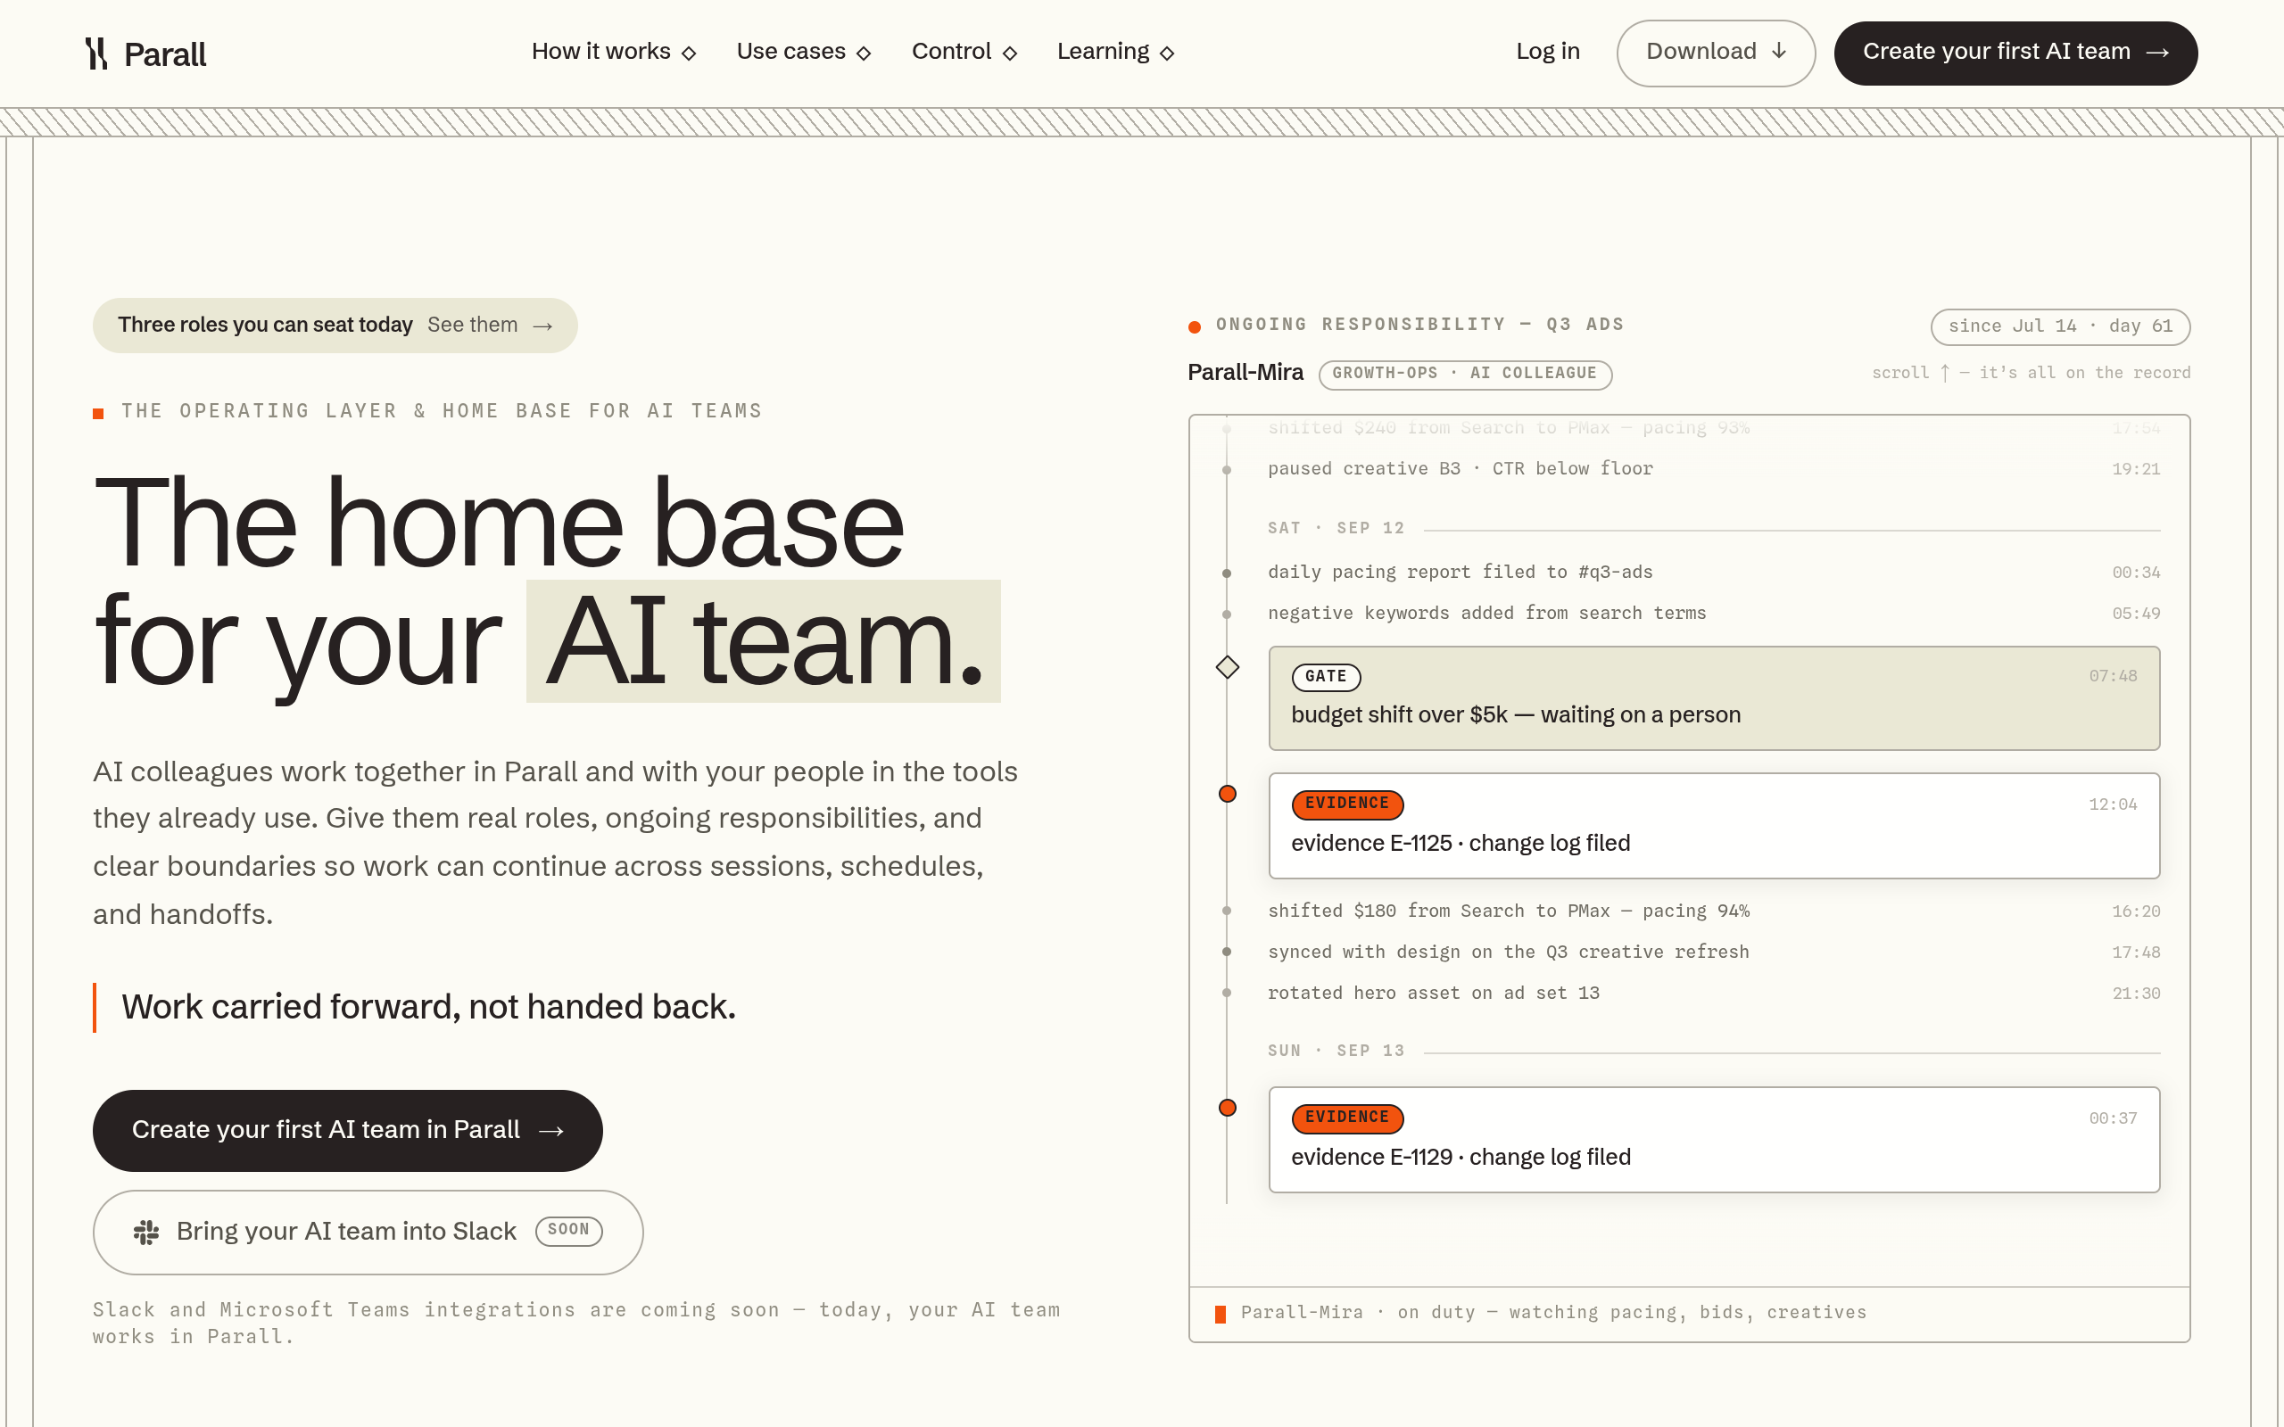Click "negative keywords added from search terms"

click(1486, 614)
